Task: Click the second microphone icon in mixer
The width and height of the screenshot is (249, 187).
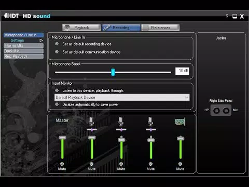Action: tap(121, 121)
